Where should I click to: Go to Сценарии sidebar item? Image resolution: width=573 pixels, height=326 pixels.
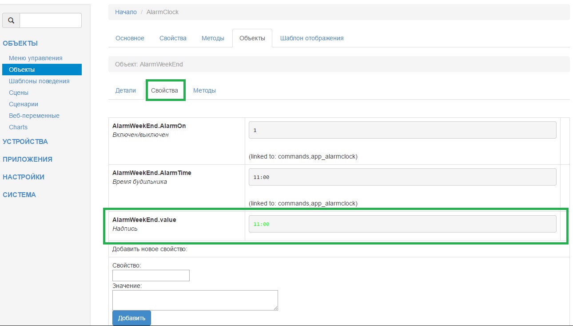24,104
